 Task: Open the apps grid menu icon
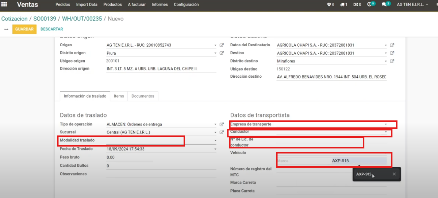5,5
